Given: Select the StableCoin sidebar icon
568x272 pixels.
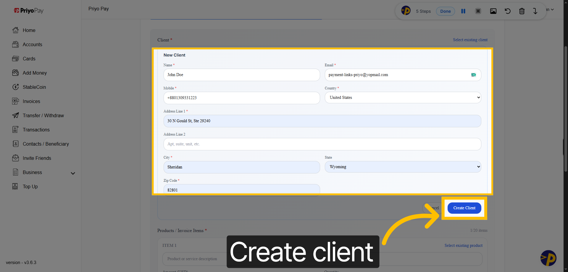Looking at the screenshot, I should (16, 87).
